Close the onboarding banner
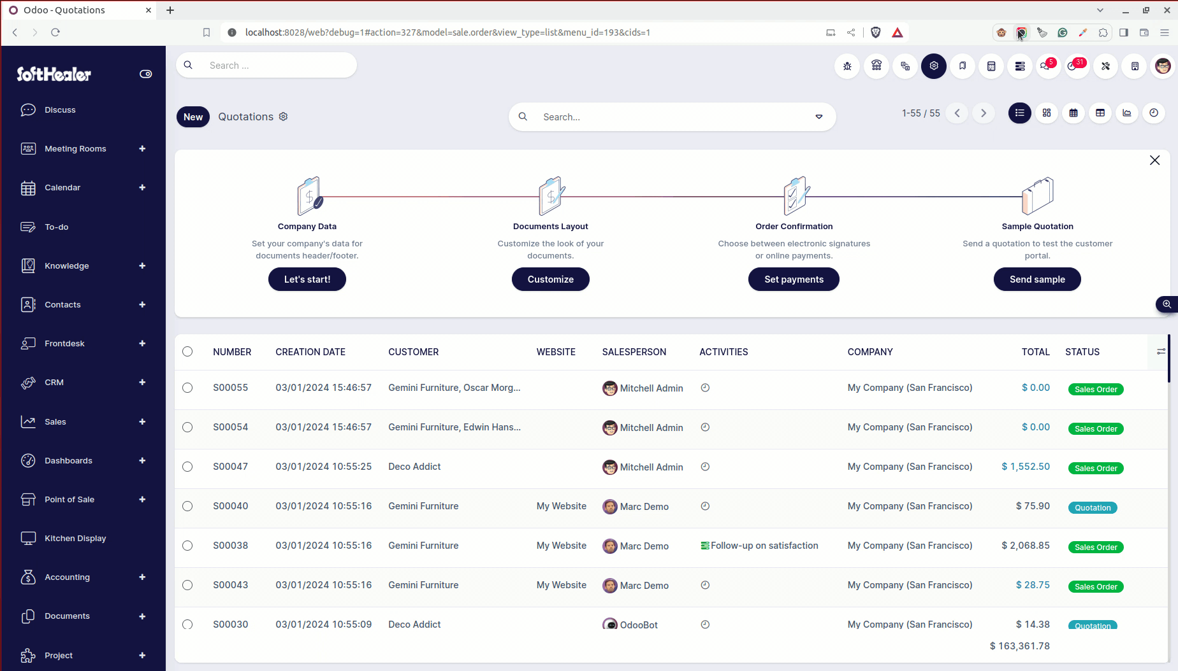Image resolution: width=1178 pixels, height=671 pixels. (1154, 160)
